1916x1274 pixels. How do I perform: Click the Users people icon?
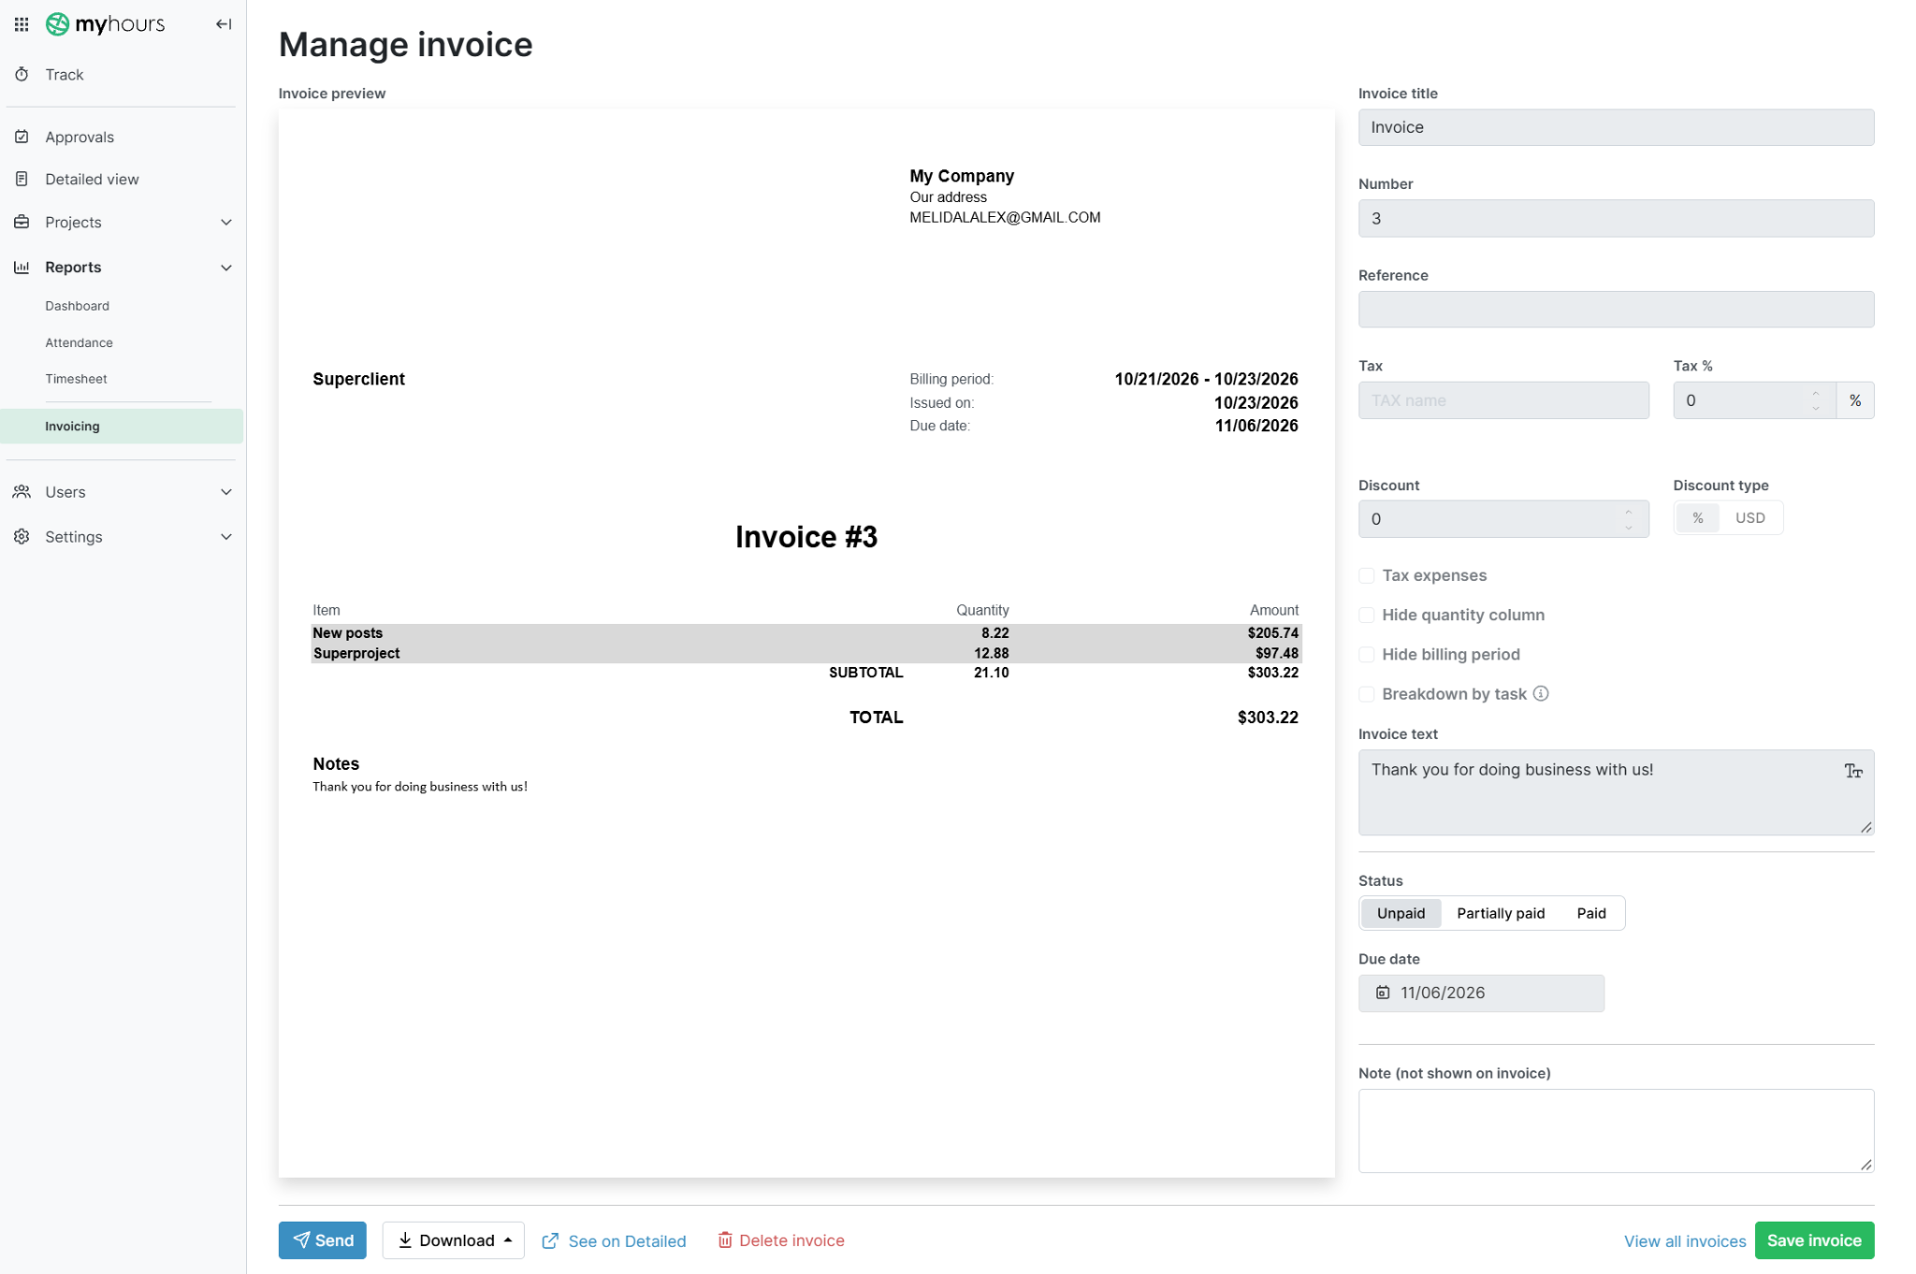(x=22, y=491)
